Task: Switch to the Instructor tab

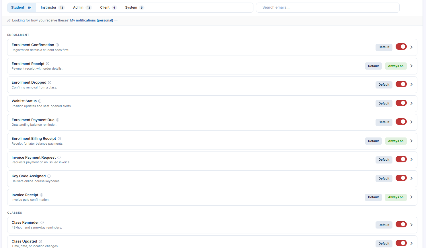Action: (52, 7)
